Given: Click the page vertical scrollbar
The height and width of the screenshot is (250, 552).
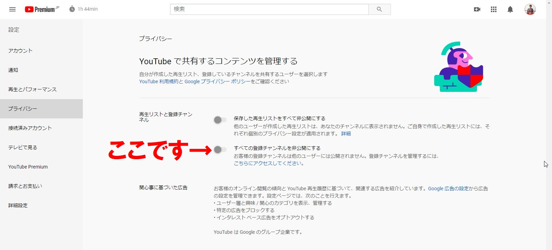Looking at the screenshot, I should pos(549,125).
